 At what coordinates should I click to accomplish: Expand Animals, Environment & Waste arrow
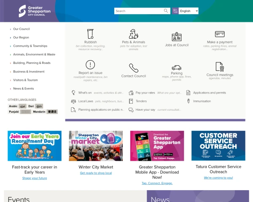pos(11,55)
